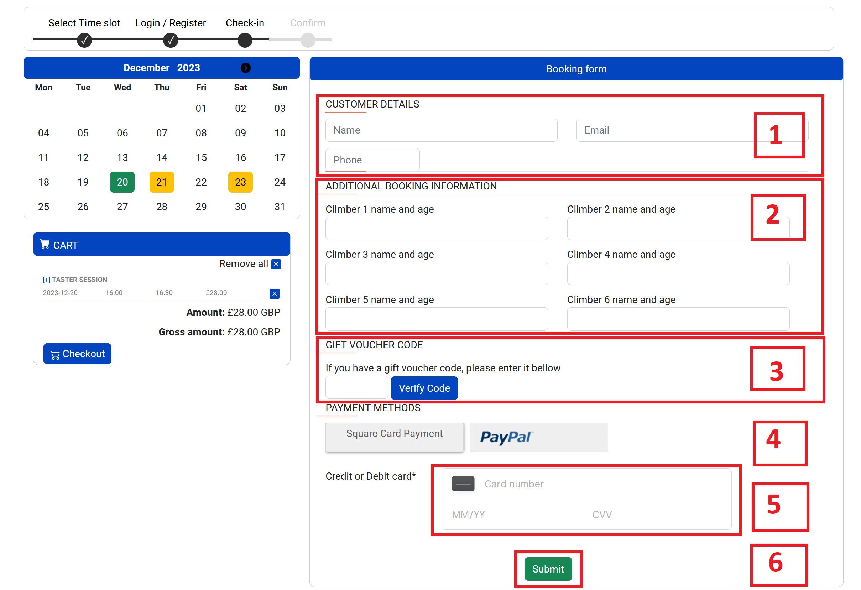Go to next month with the arrow icon
The width and height of the screenshot is (861, 590).
tap(245, 68)
